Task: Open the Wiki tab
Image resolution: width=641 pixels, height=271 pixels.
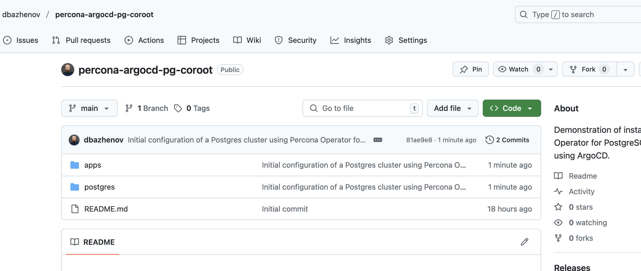Action: pos(247,40)
